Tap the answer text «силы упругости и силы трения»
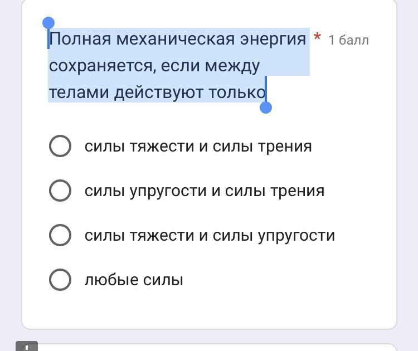Screen dimensions: 418x351 (204, 191)
